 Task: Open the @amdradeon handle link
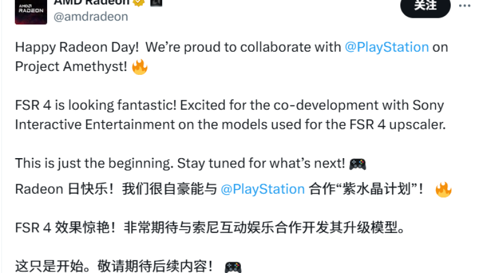pyautogui.click(x=91, y=17)
